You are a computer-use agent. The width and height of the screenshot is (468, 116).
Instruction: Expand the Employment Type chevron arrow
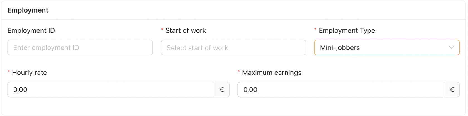(451, 48)
